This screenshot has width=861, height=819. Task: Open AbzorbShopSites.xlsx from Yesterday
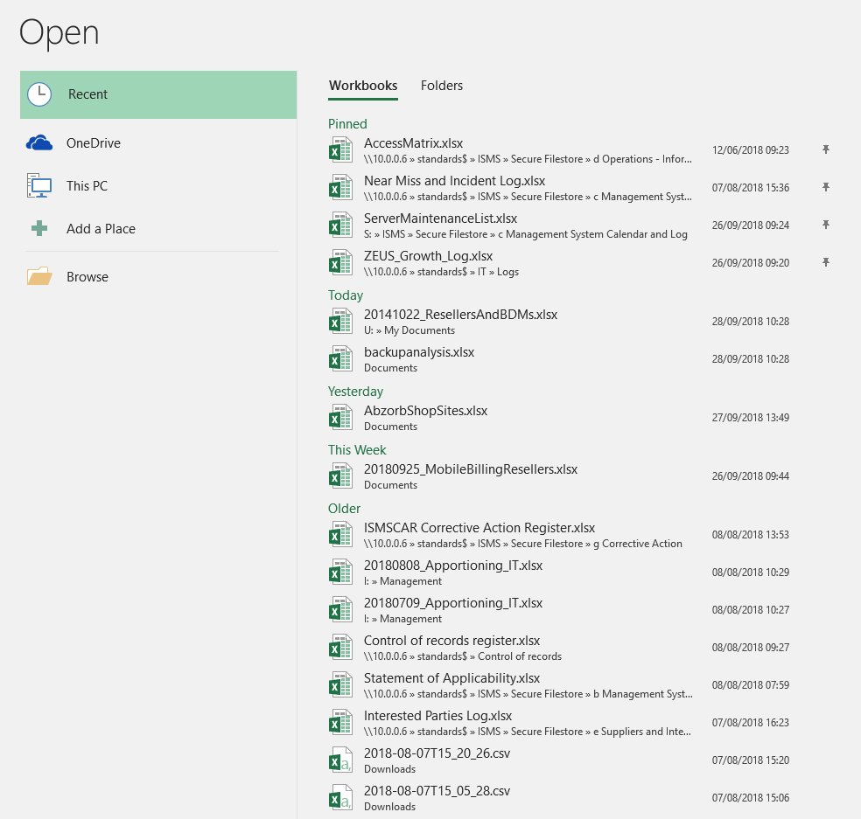425,411
